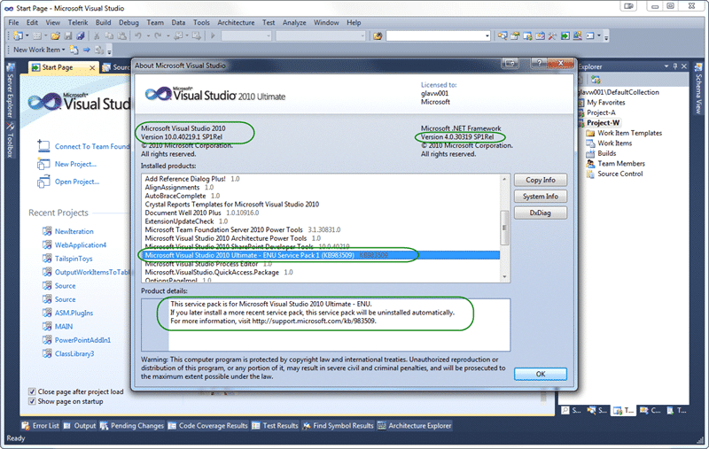Open the Telerik menu
Screen dimensions: 709x449
[x=78, y=23]
